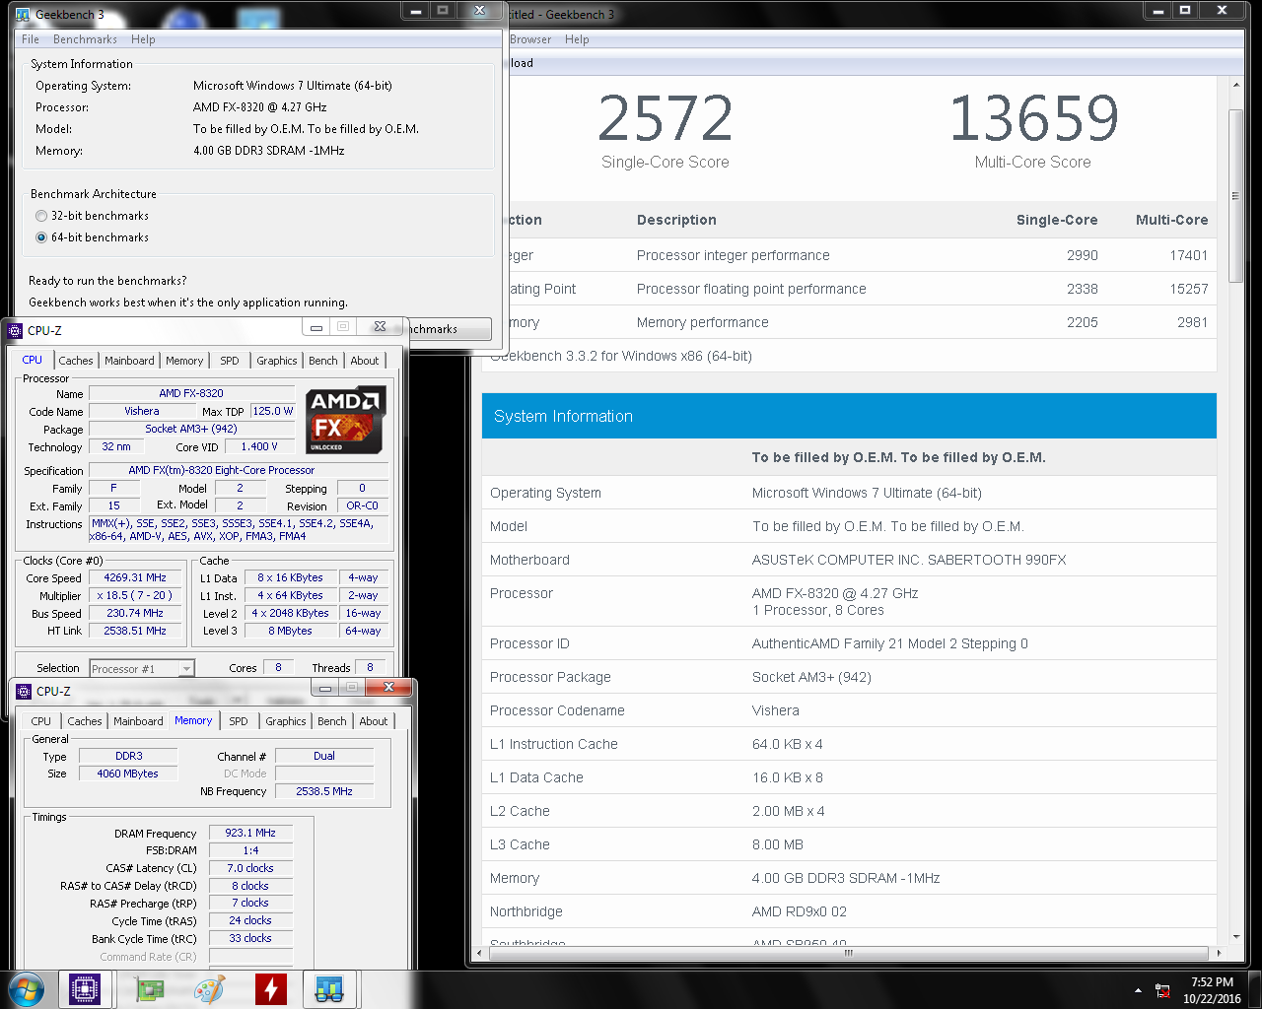Image resolution: width=1262 pixels, height=1009 pixels.
Task: Click the Bus Speed 230.74 MHz field
Action: (135, 613)
